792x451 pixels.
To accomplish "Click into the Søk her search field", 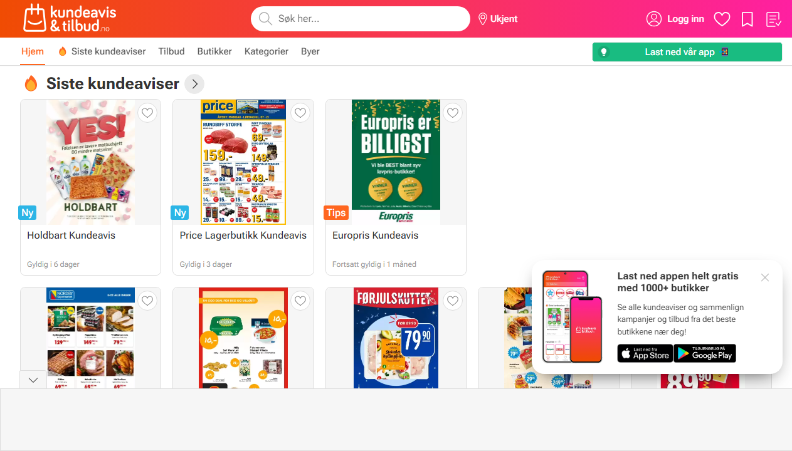I will click(361, 19).
